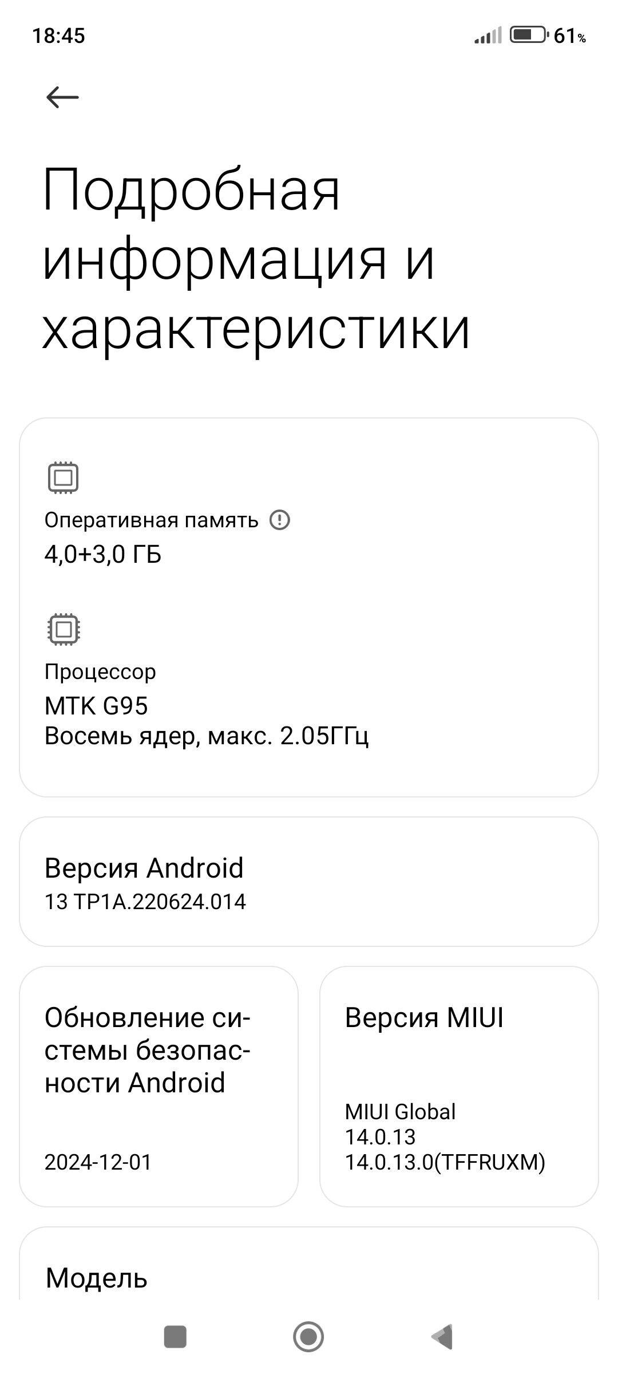Tap the back arrow icon
618x1374 pixels.
62,97
